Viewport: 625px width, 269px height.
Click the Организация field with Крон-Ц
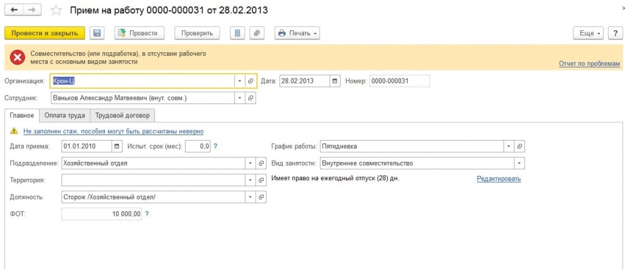(142, 81)
